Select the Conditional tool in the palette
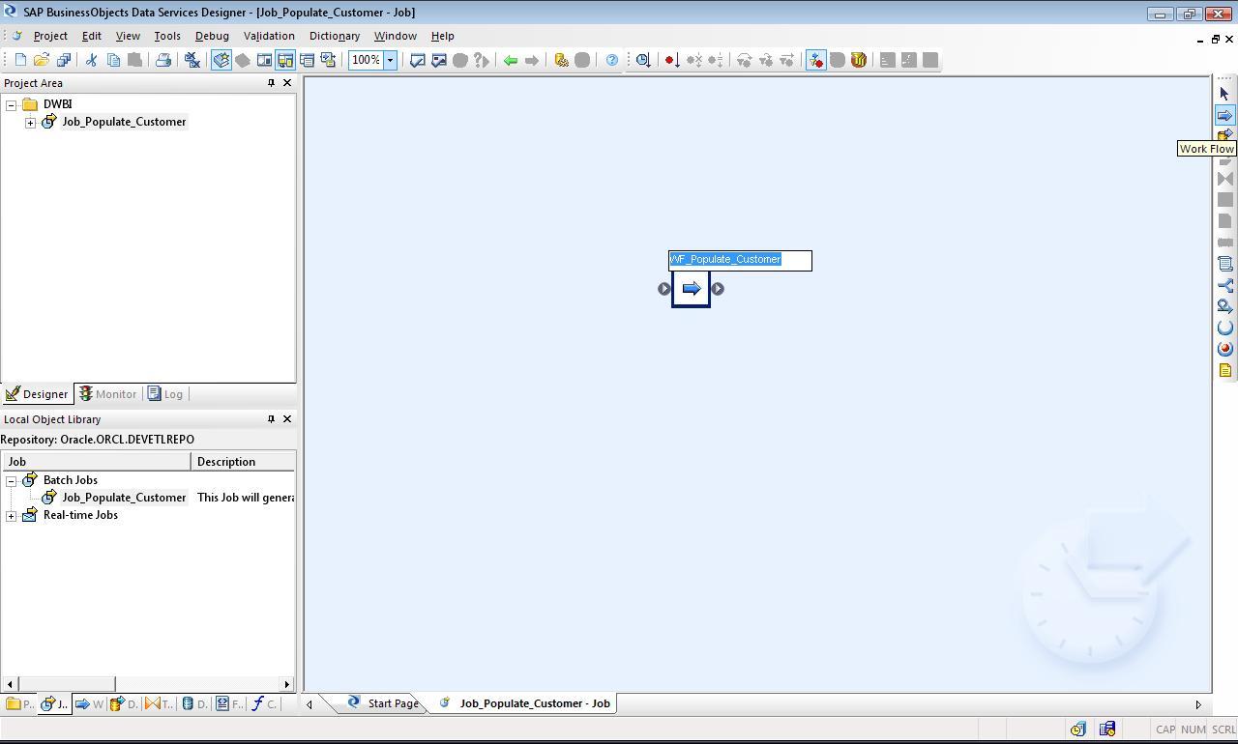The width and height of the screenshot is (1238, 744). coord(1224,285)
